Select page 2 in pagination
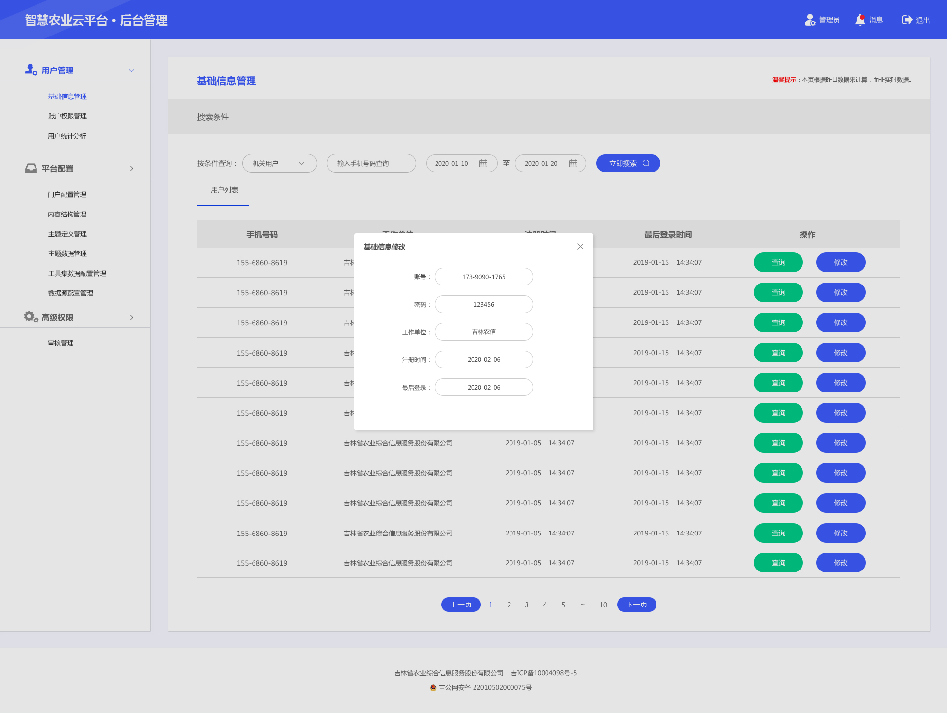 click(509, 605)
